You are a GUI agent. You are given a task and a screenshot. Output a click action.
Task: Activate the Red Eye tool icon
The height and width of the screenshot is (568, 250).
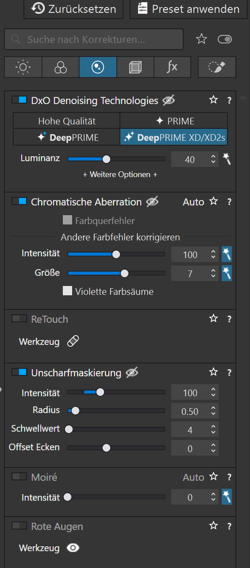pyautogui.click(x=73, y=548)
